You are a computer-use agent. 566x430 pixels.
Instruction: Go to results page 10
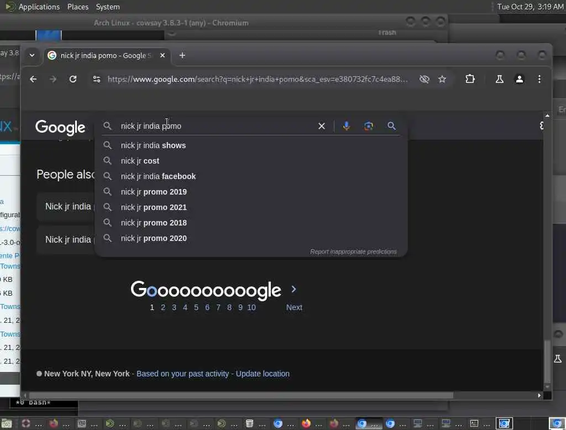[x=251, y=308]
